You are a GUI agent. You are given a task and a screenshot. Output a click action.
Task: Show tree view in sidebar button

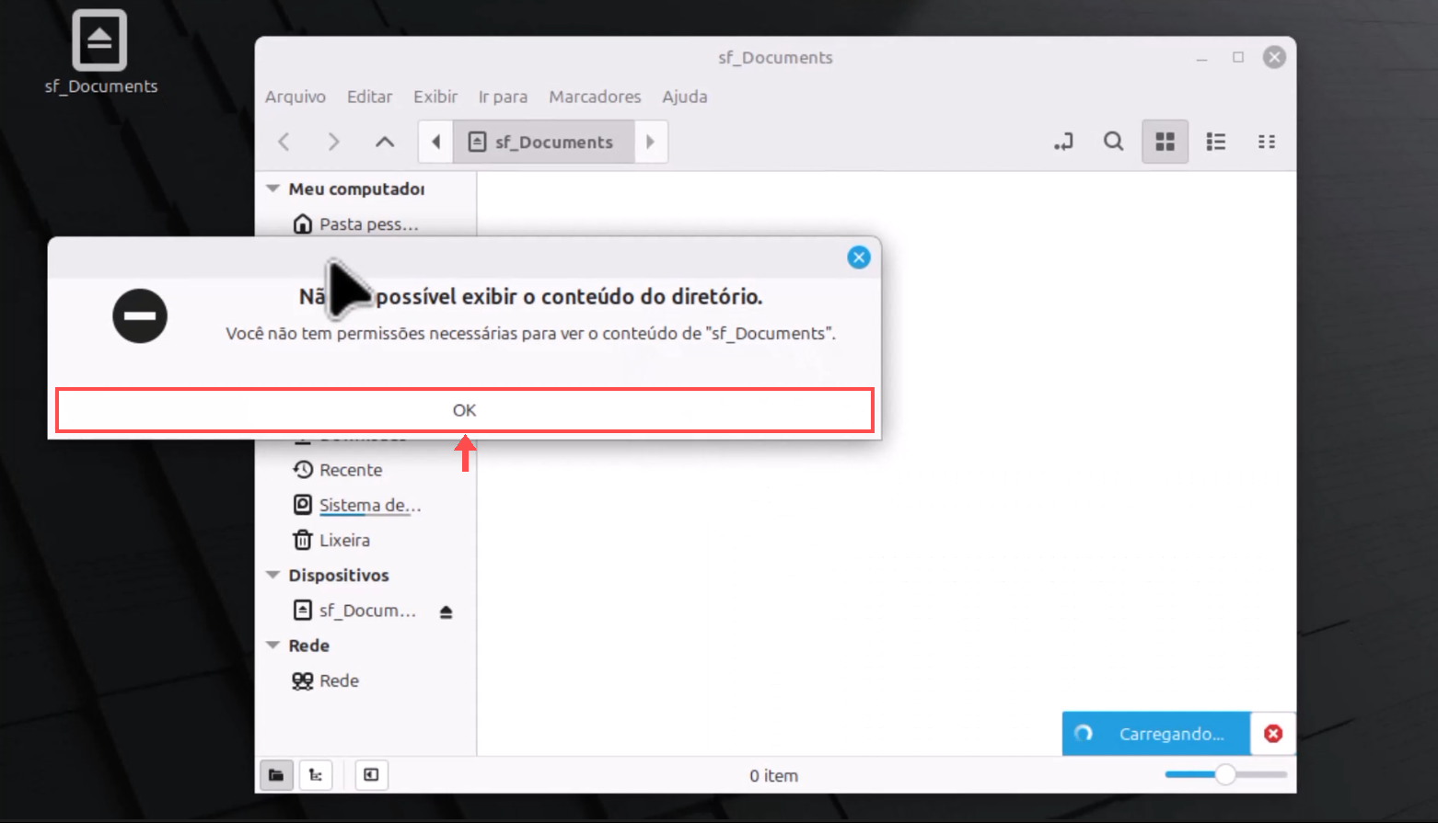point(316,775)
